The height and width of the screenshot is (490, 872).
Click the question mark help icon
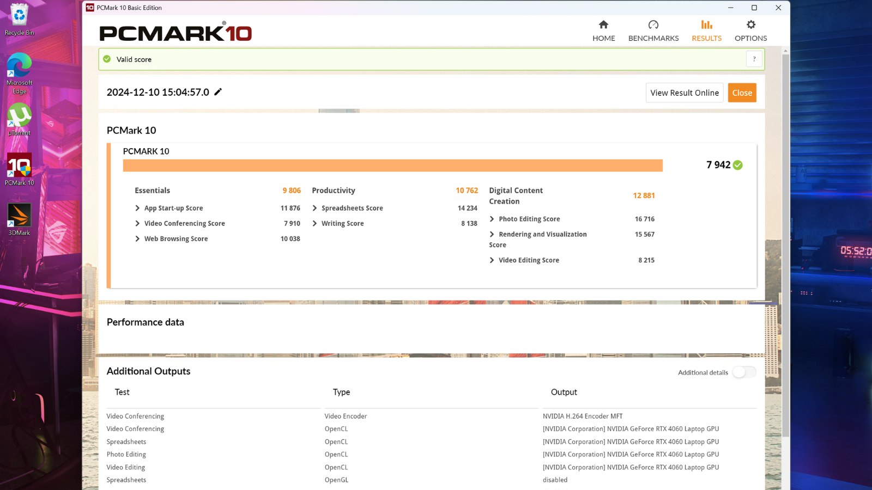pyautogui.click(x=754, y=59)
